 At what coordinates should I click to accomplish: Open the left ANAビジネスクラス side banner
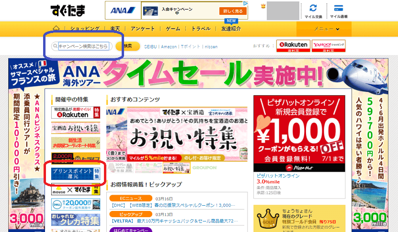26,160
